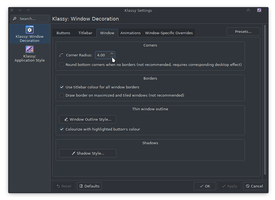Image resolution: width=275 pixels, height=200 pixels.
Task: Click pencil icon on Window Outline Style
Action: coord(66,119)
